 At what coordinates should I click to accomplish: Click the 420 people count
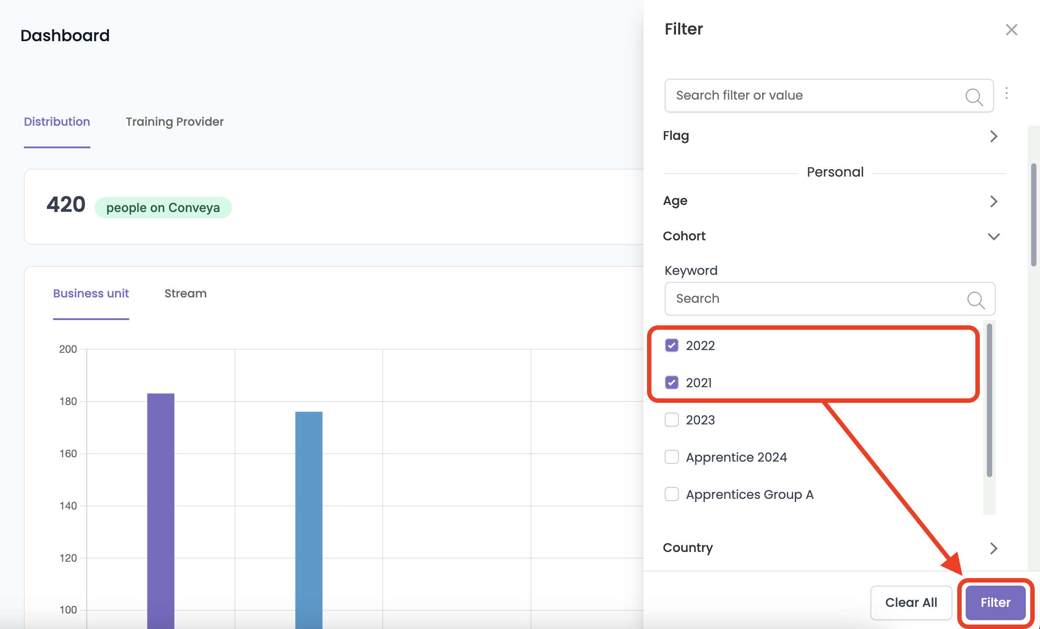[66, 205]
